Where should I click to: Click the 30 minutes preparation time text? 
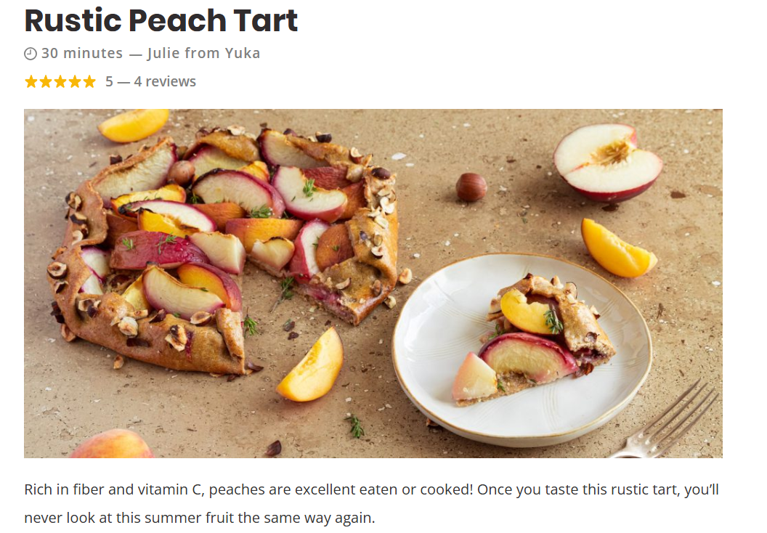tap(82, 53)
